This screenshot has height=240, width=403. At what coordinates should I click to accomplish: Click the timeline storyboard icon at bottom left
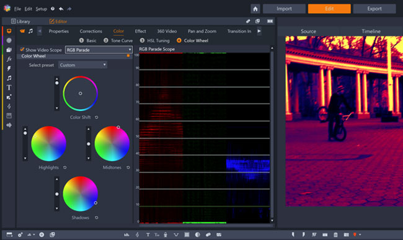9,234
